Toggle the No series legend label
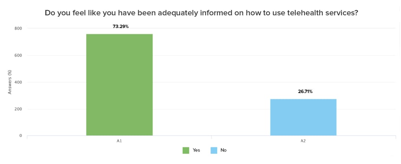The width and height of the screenshot is (401, 164). [x=224, y=150]
